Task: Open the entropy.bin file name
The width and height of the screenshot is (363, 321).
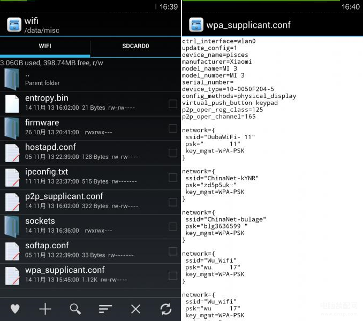Action: pyautogui.click(x=47, y=98)
